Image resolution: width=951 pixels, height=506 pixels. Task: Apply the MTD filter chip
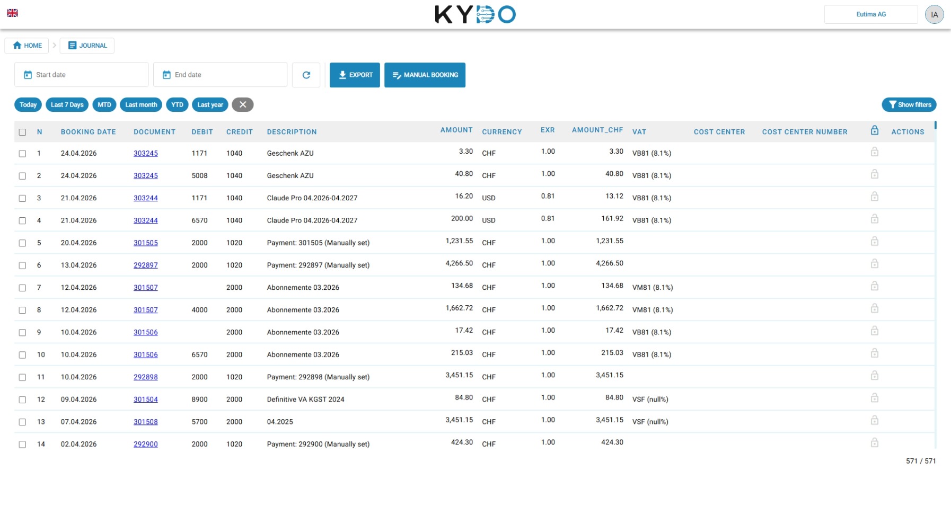104,104
